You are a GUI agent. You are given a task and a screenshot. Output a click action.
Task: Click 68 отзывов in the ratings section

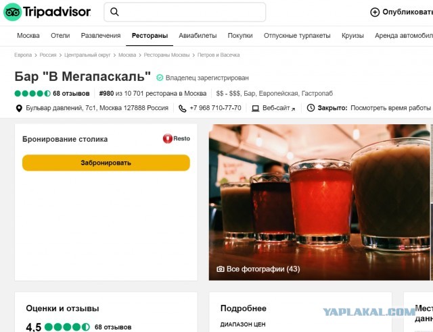113,327
